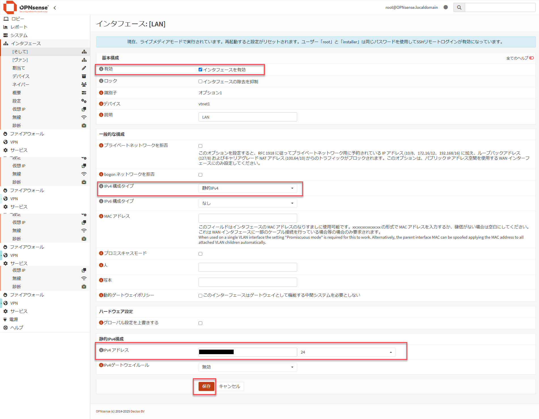Open the システム menu in sidebar
This screenshot has height=419, width=539.
pos(19,35)
